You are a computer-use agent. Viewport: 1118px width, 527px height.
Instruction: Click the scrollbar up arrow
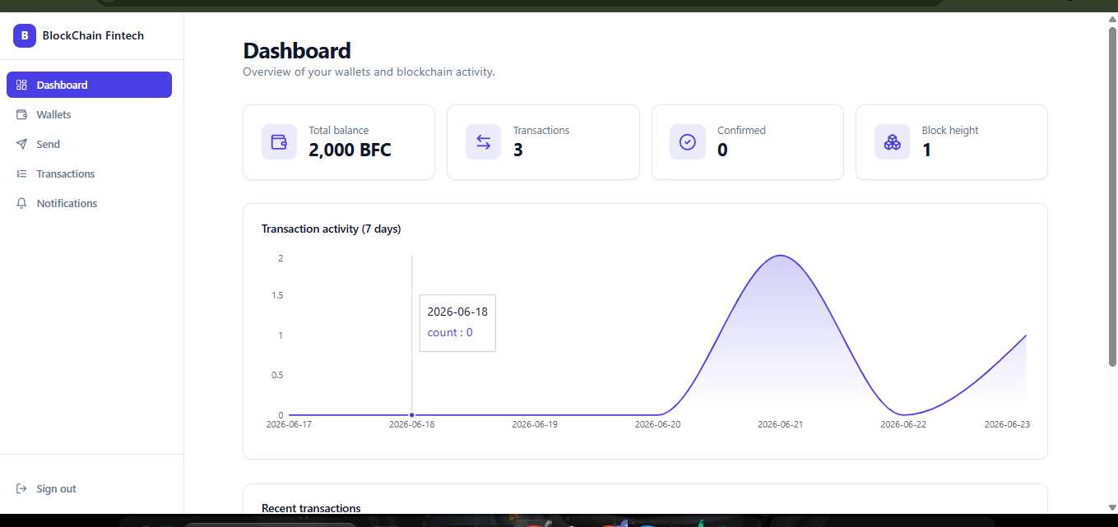pos(1112,19)
